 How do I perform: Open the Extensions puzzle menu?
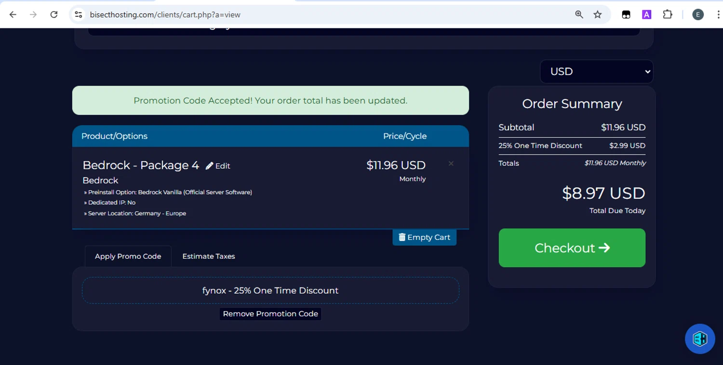click(x=668, y=14)
